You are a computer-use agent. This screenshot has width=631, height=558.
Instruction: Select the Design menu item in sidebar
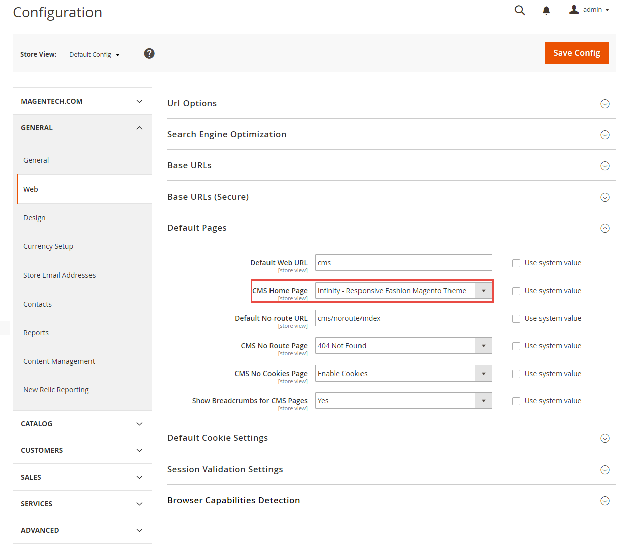34,218
